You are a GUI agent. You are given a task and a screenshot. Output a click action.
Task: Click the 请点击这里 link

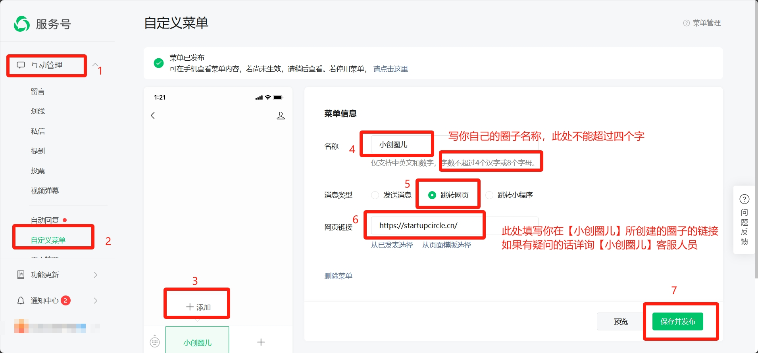coord(391,69)
